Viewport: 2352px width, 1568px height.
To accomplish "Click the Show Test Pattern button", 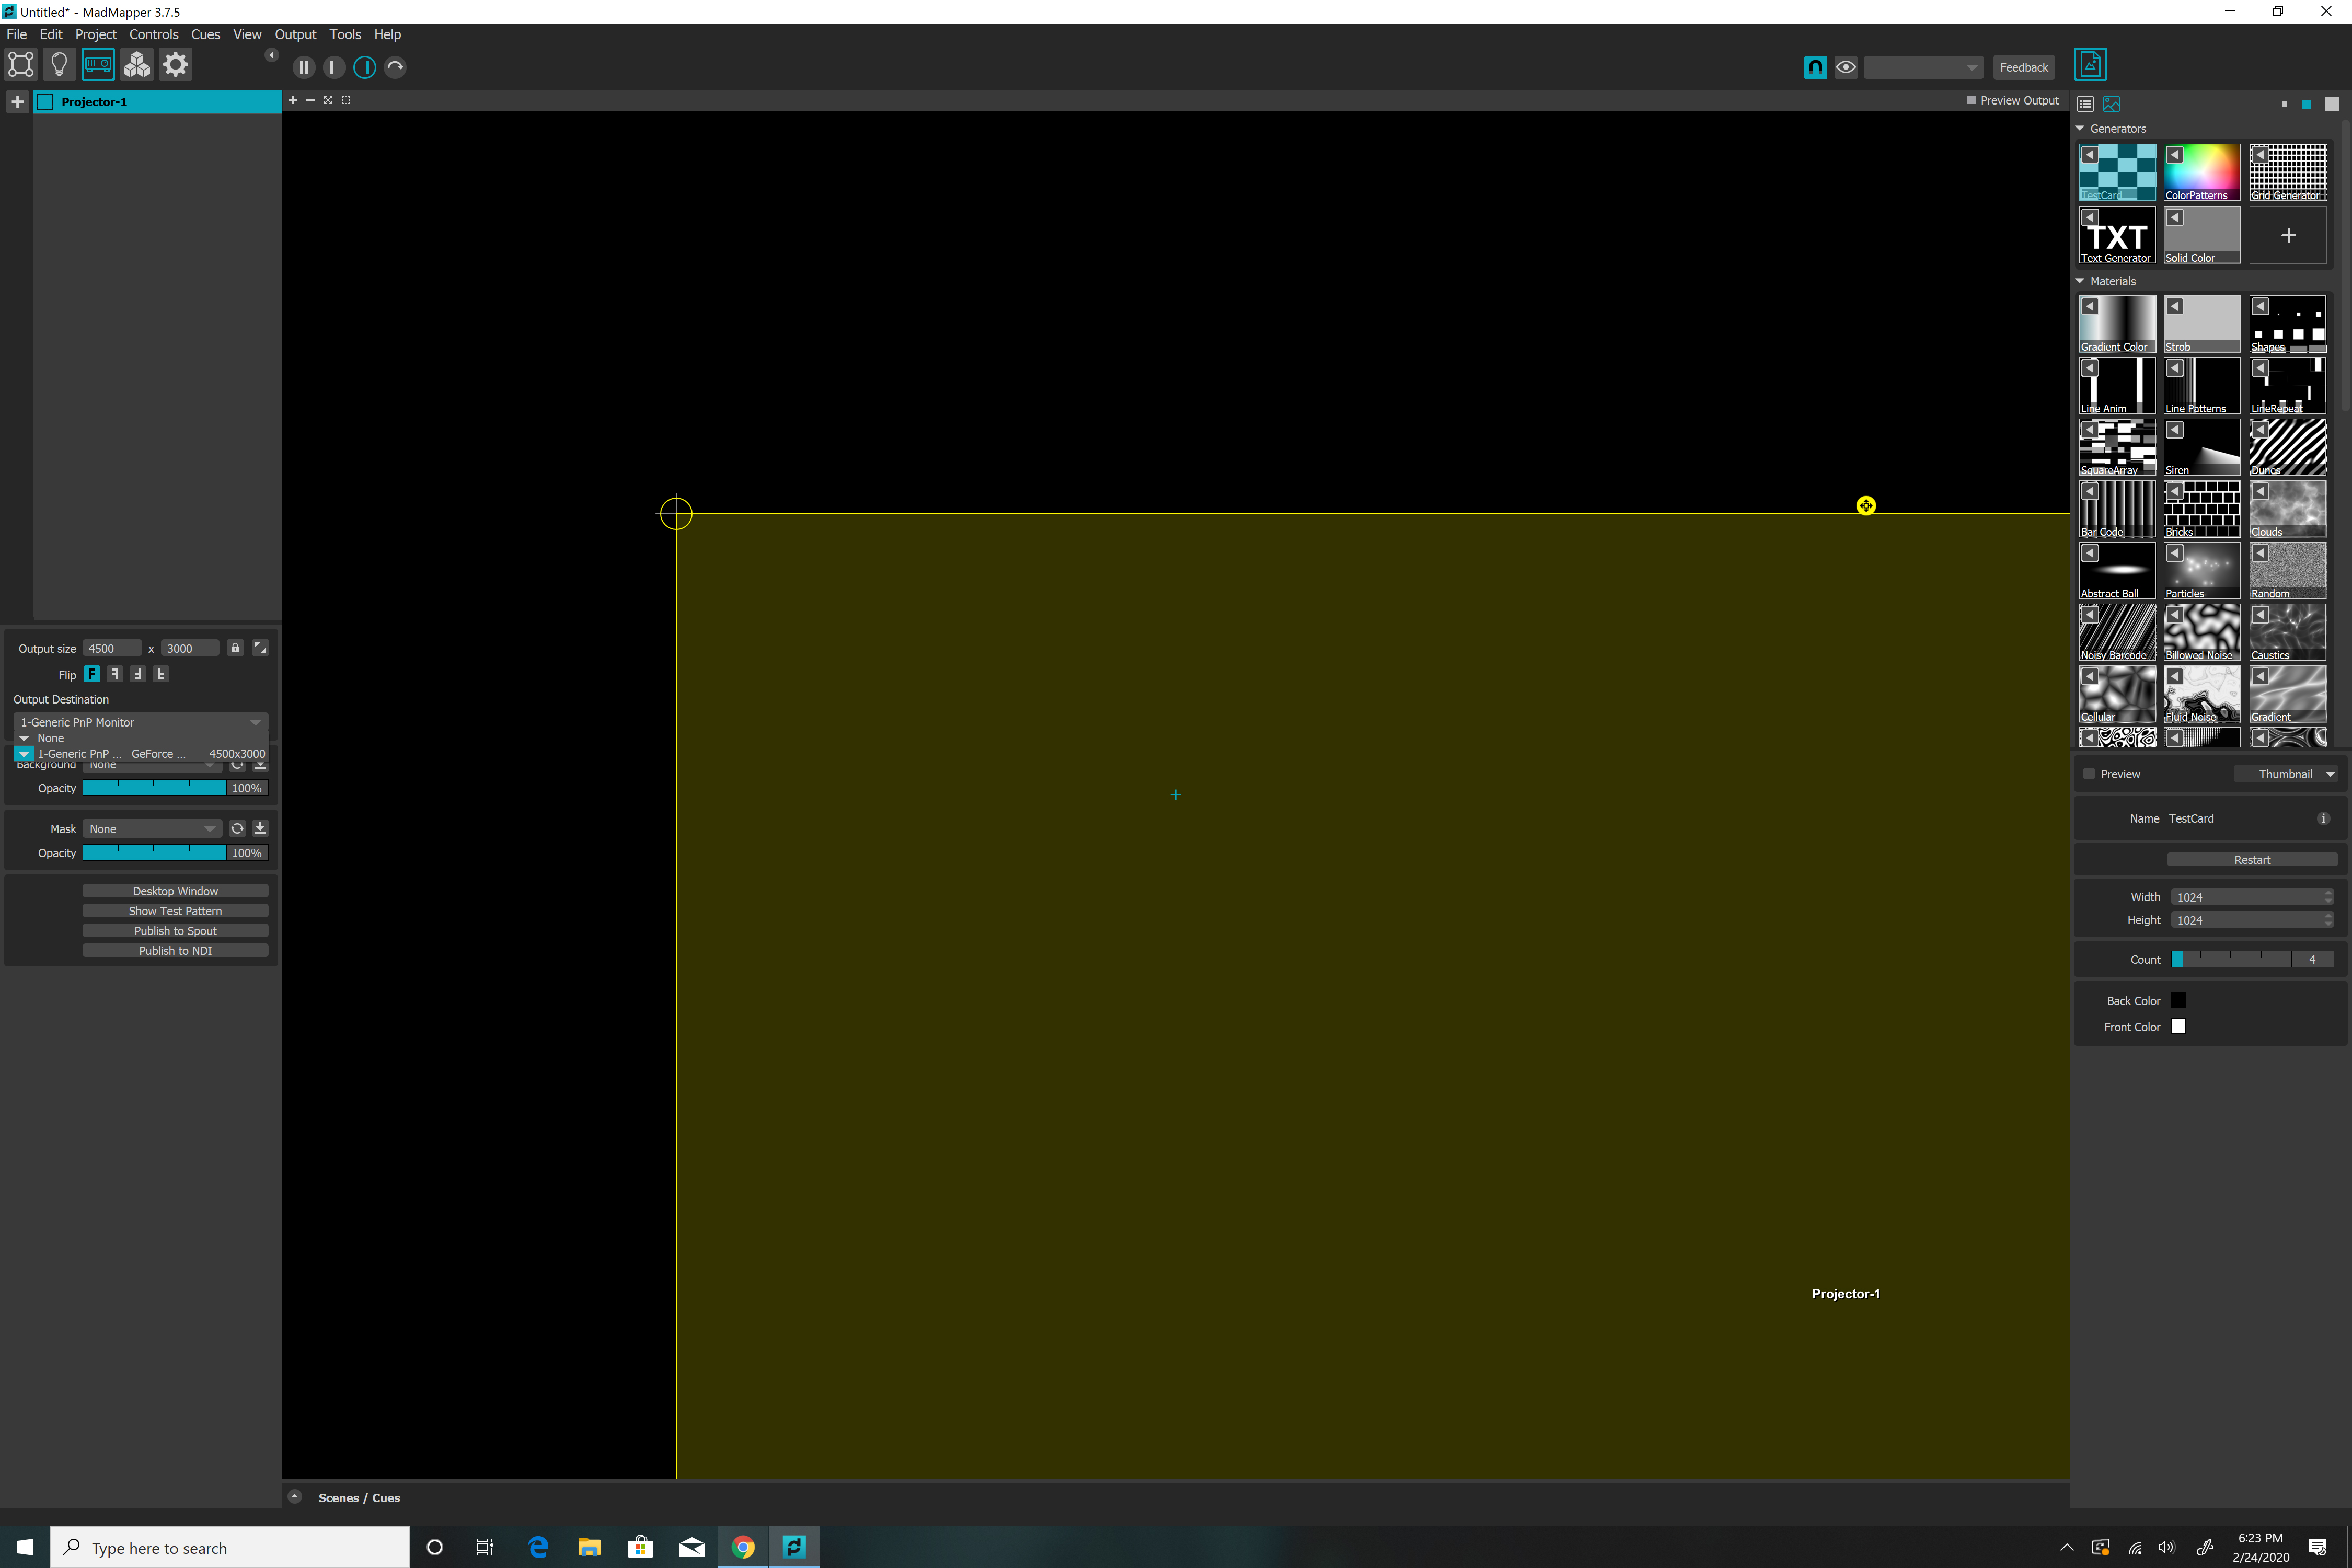I will (x=175, y=910).
